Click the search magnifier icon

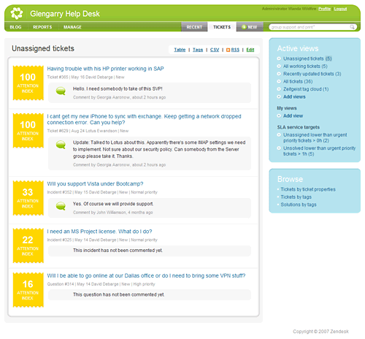click(x=352, y=27)
